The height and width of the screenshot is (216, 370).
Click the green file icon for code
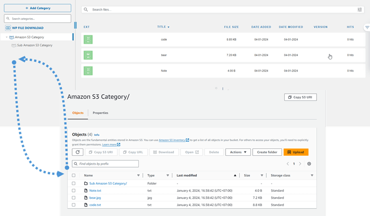tap(88, 39)
